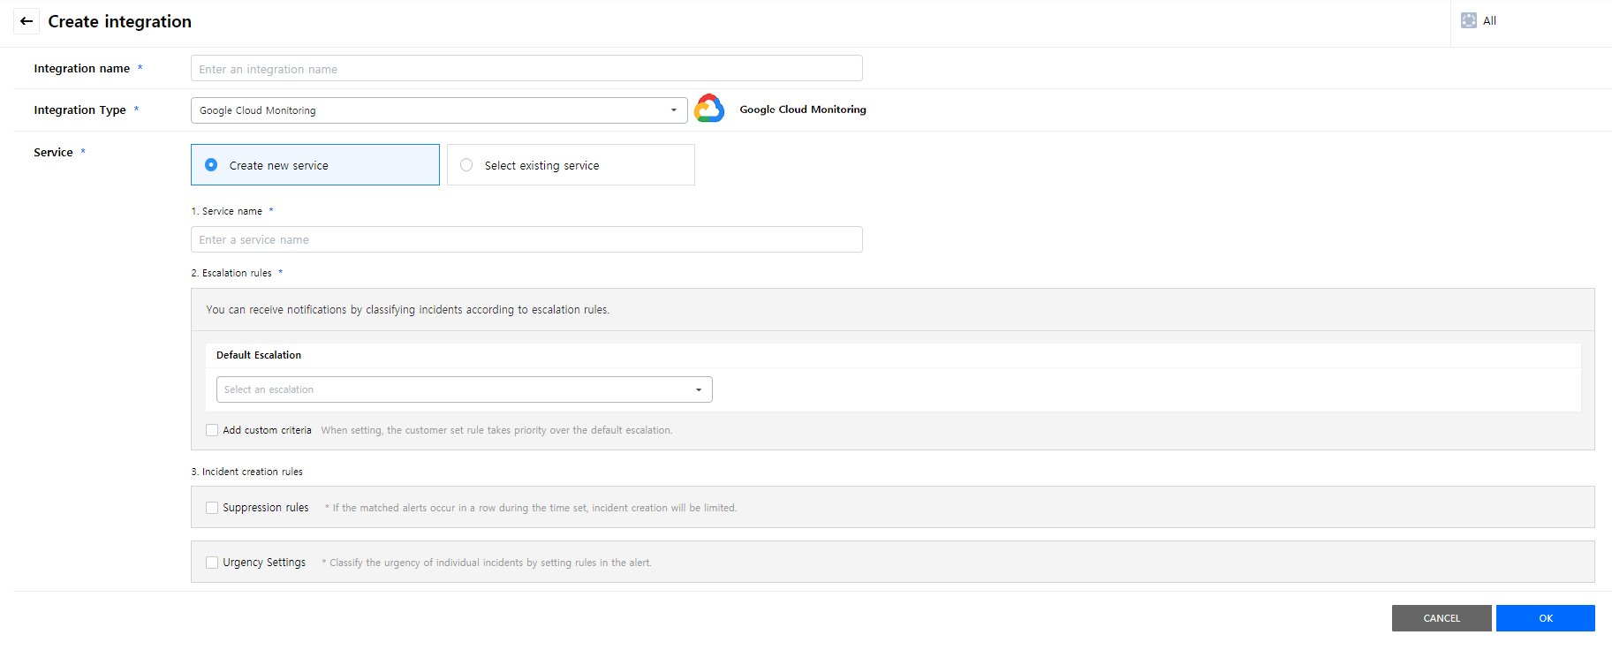Select Create new service radio button

211,165
